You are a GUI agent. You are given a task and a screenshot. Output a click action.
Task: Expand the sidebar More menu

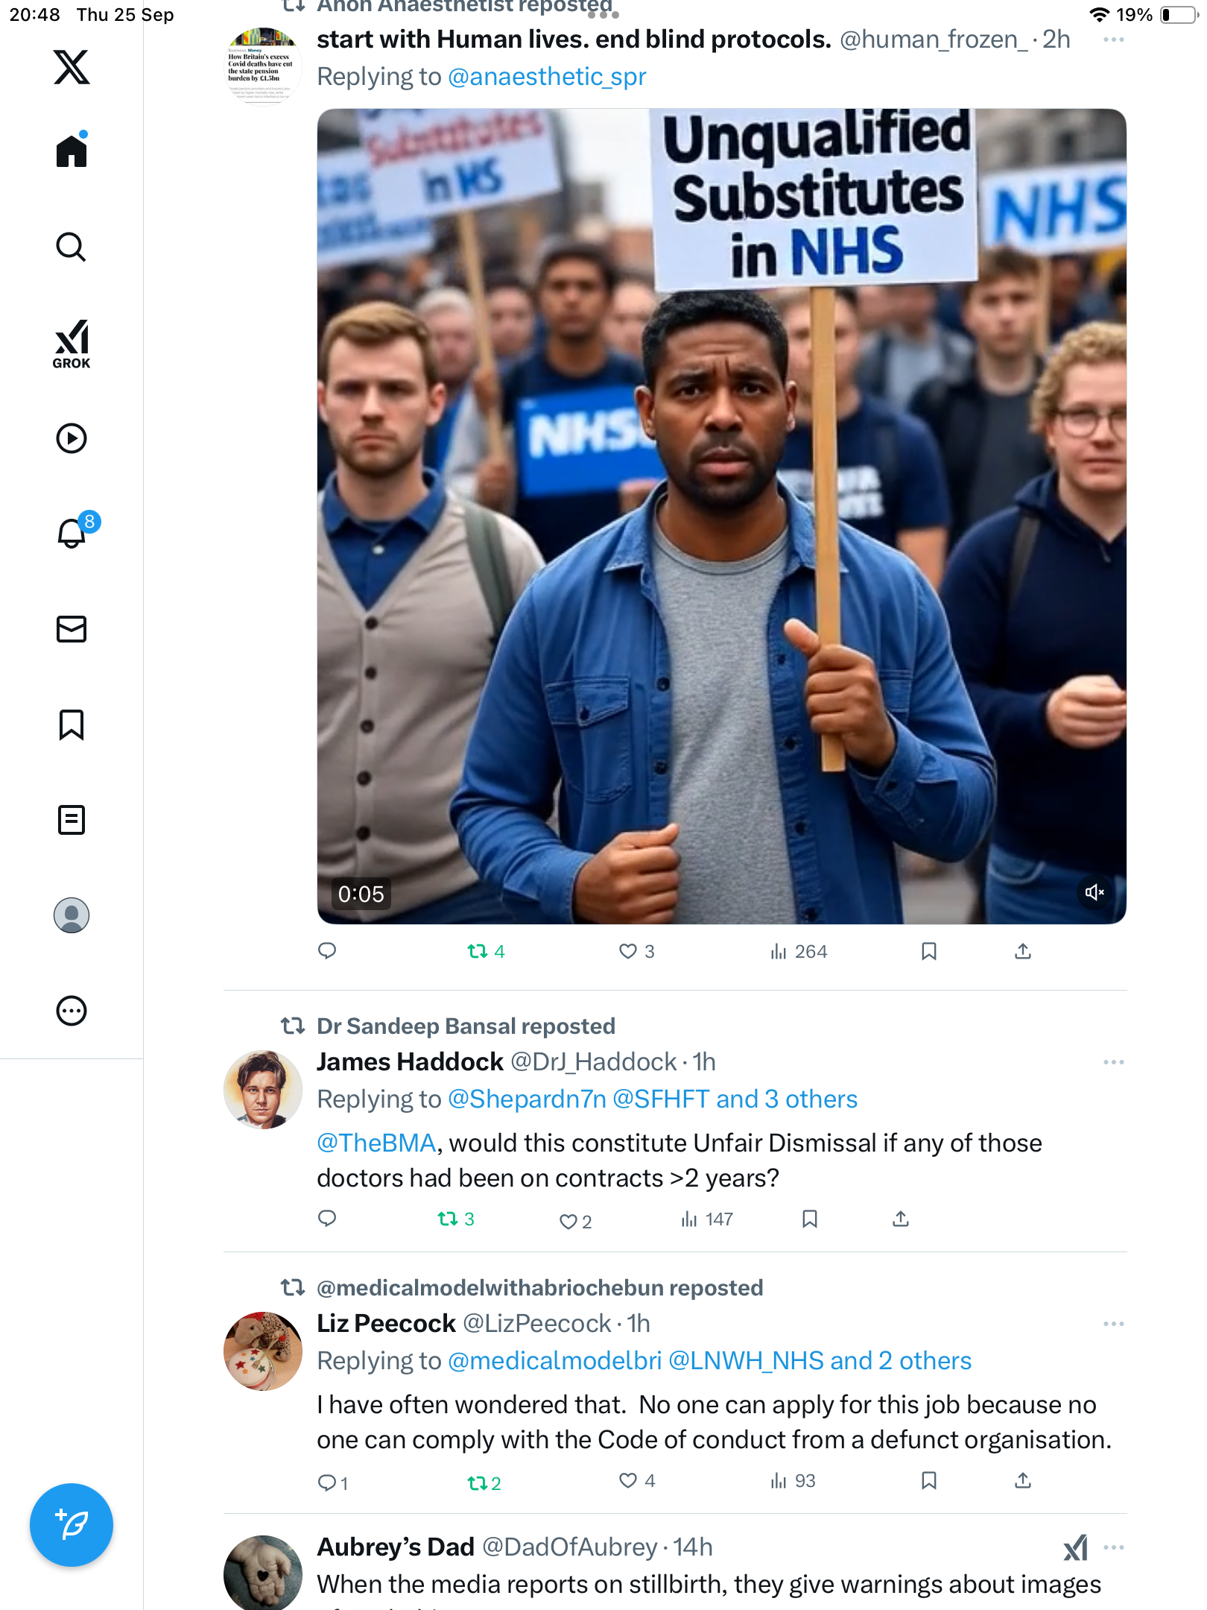tap(72, 1011)
